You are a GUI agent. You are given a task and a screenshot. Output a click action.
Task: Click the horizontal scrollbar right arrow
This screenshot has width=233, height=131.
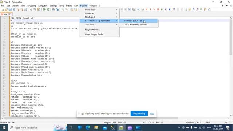pyautogui.click(x=228, y=118)
